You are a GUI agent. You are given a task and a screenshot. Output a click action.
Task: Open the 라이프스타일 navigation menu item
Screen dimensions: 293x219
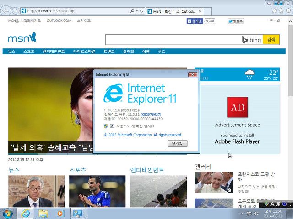point(84,52)
